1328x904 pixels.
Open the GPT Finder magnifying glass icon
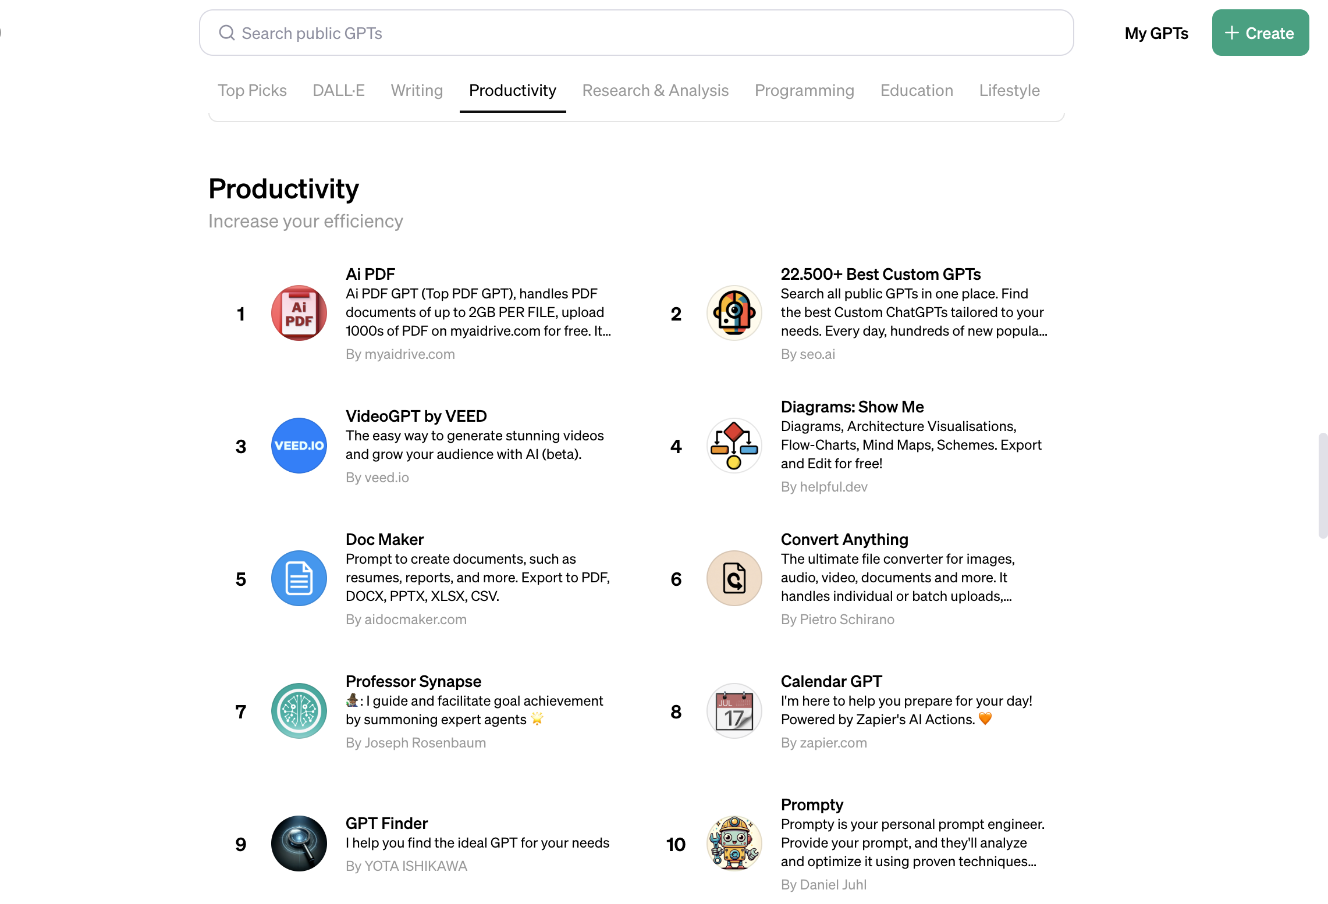click(299, 844)
